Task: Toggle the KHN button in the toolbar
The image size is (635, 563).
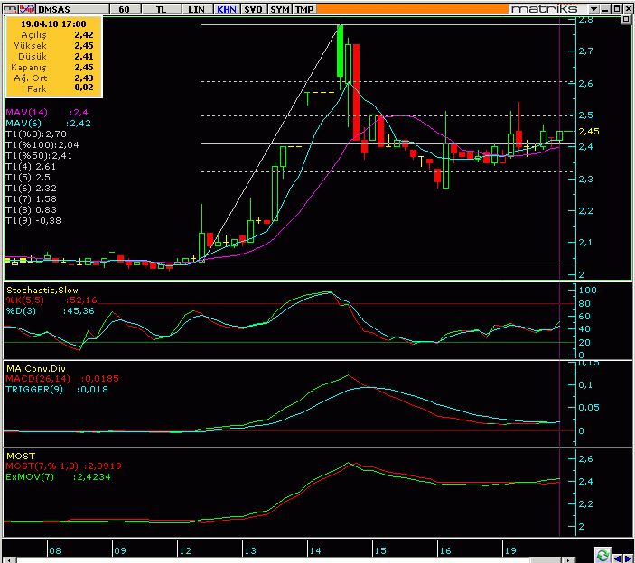Action: [x=226, y=7]
